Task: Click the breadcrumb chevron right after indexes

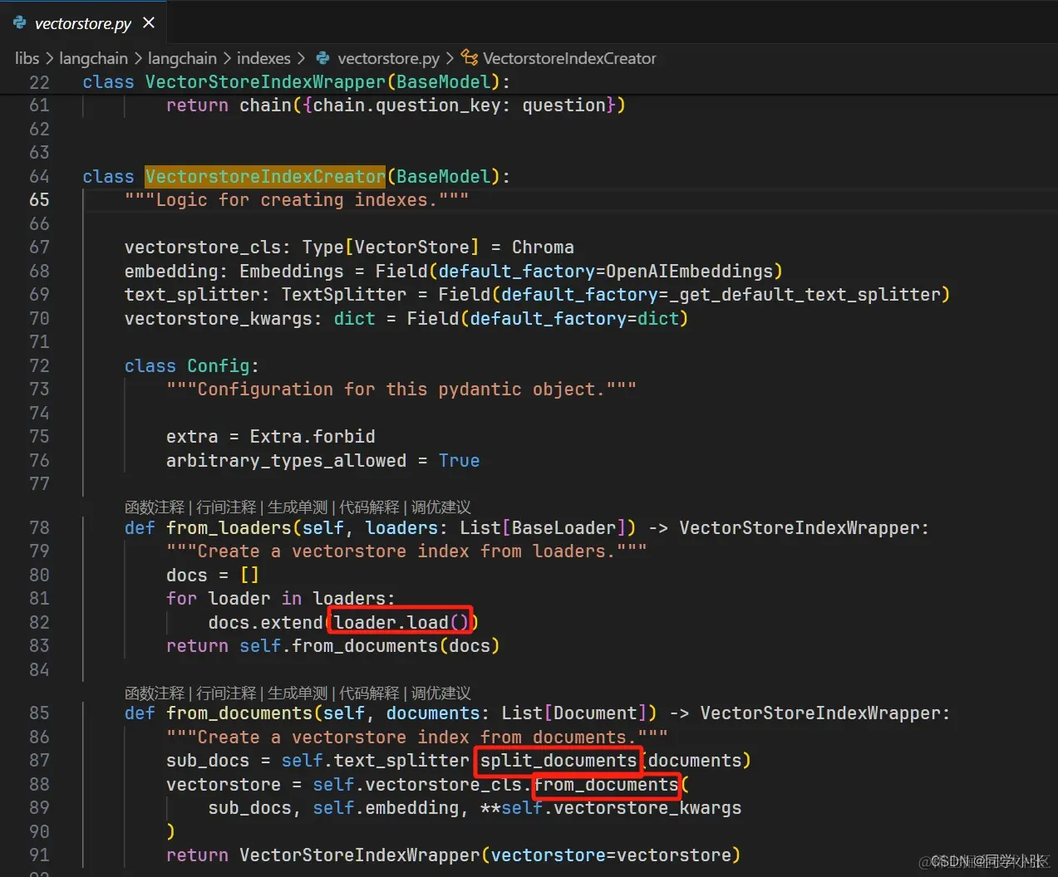Action: (x=301, y=58)
